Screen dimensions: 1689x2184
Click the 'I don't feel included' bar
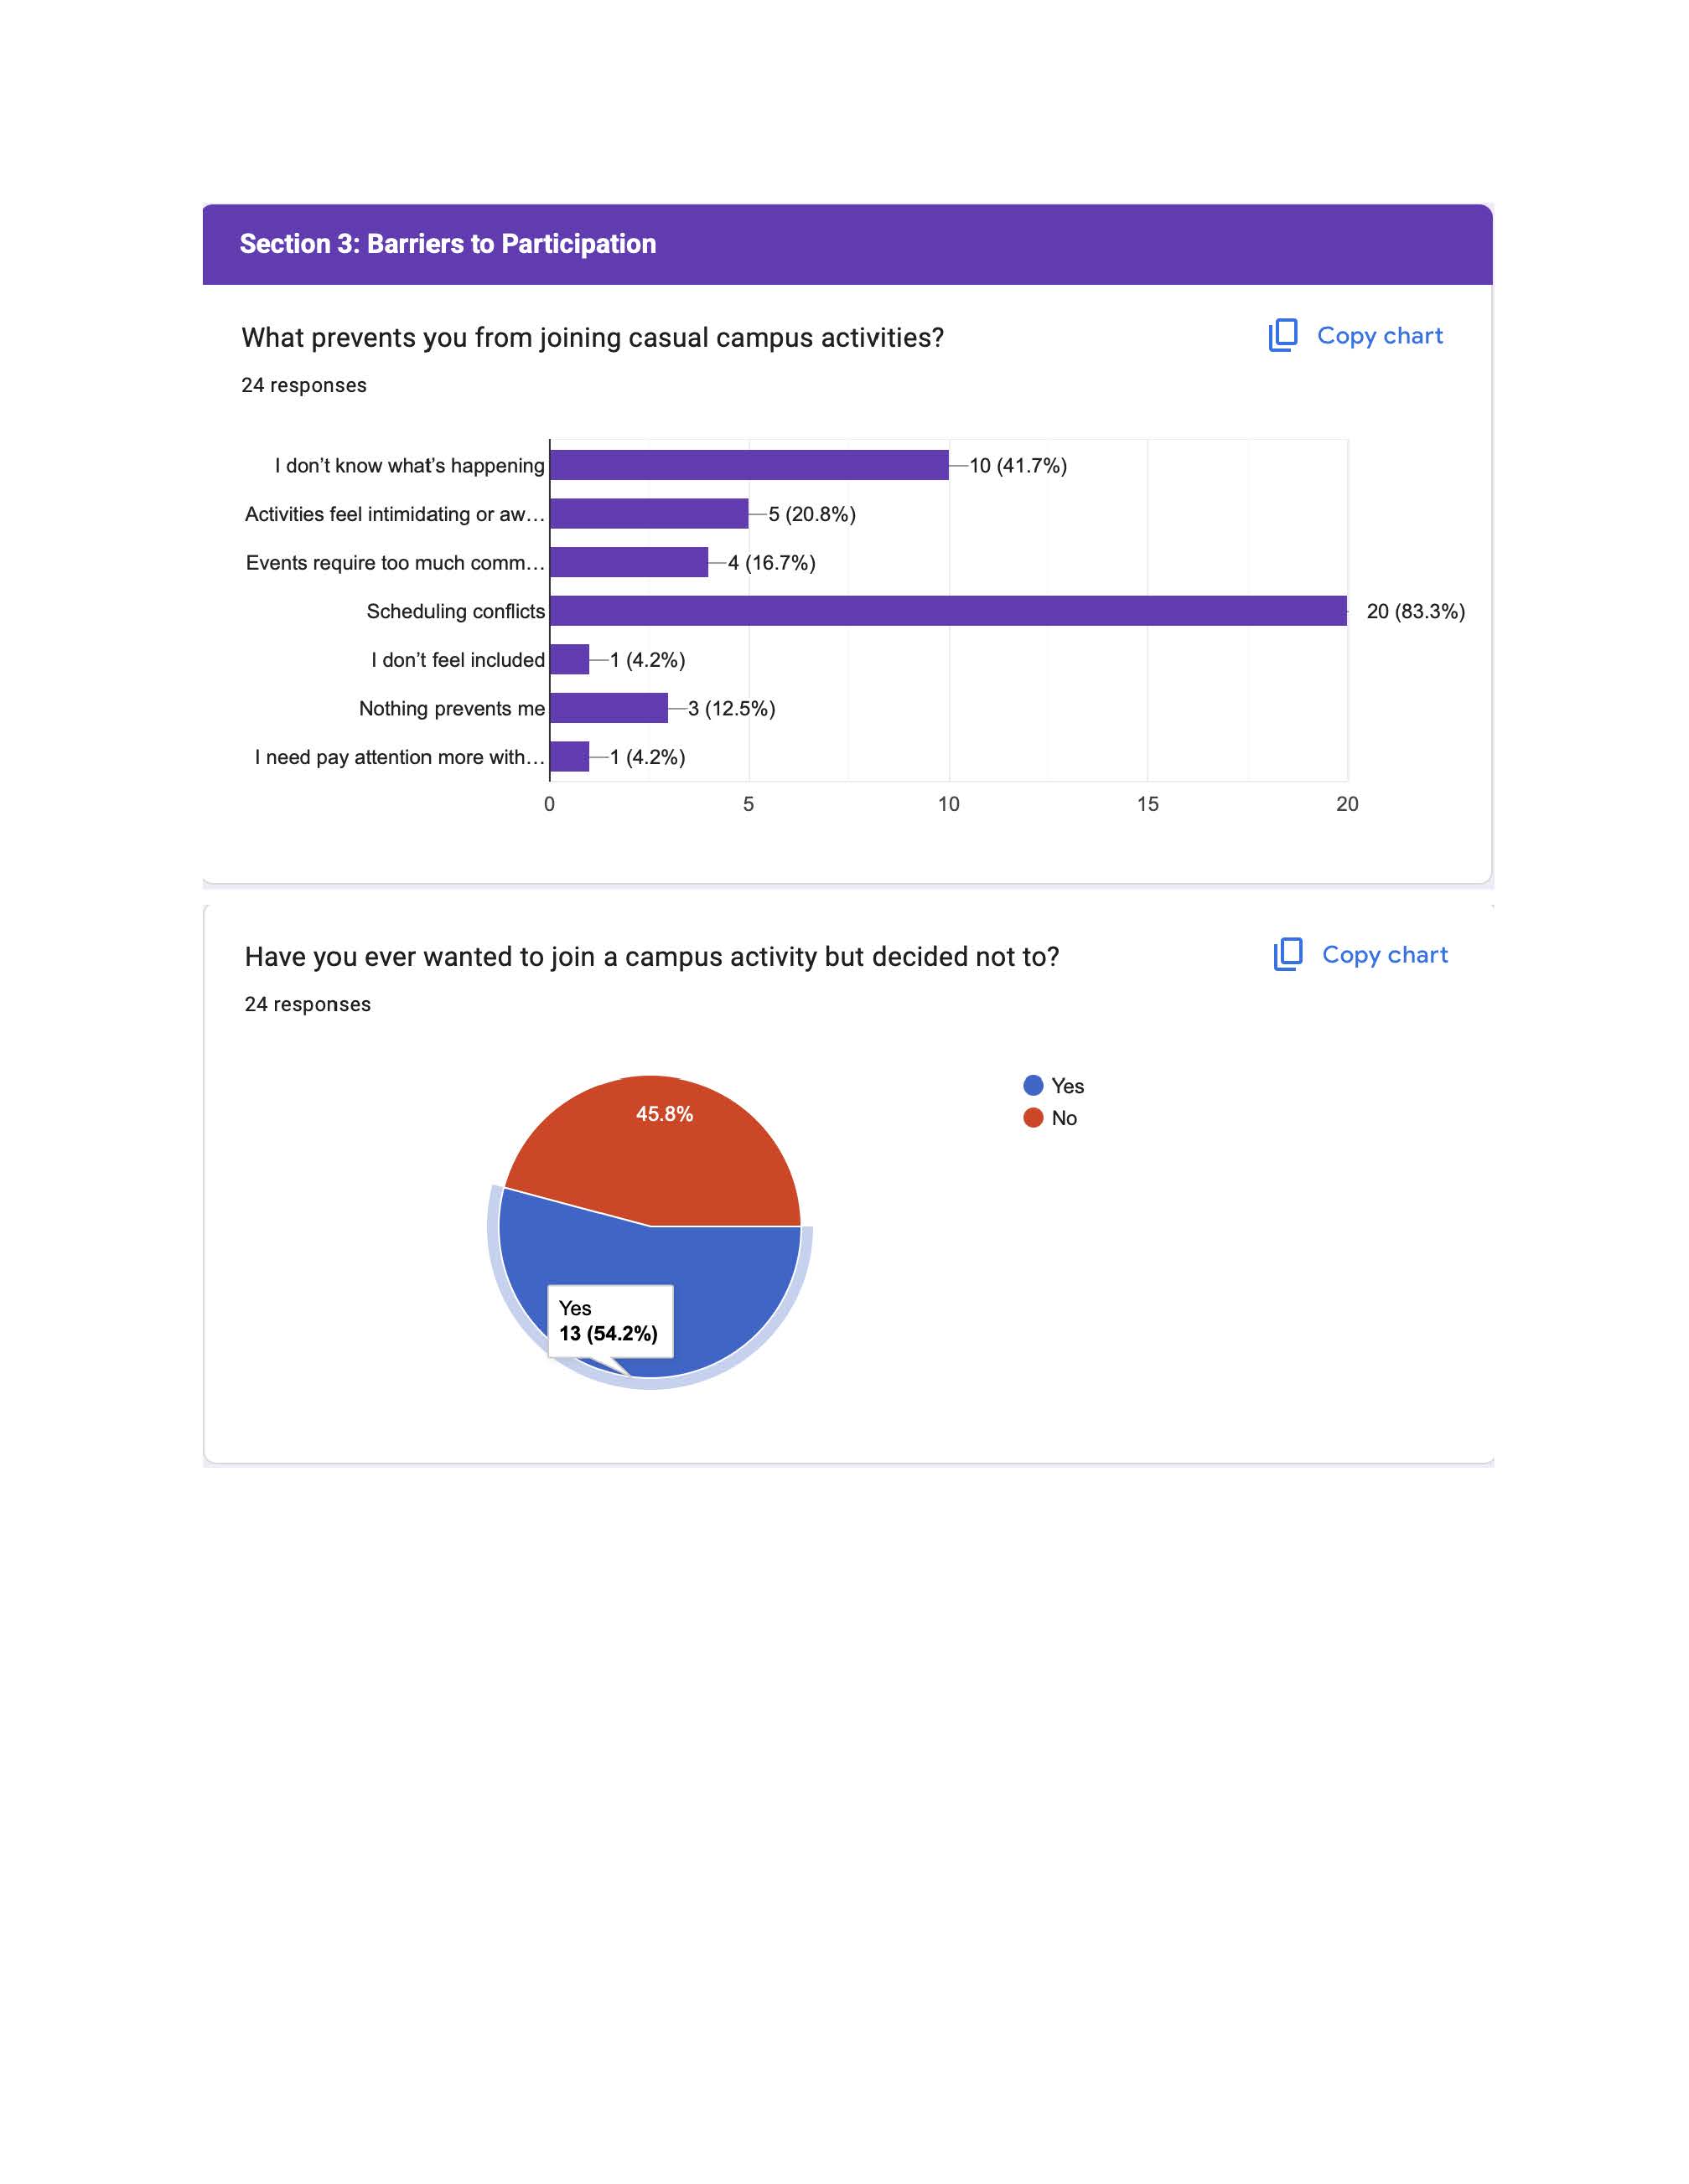[569, 660]
